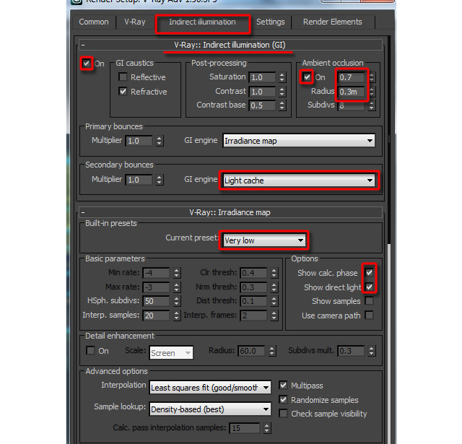Enable Use camera path option

[369, 315]
